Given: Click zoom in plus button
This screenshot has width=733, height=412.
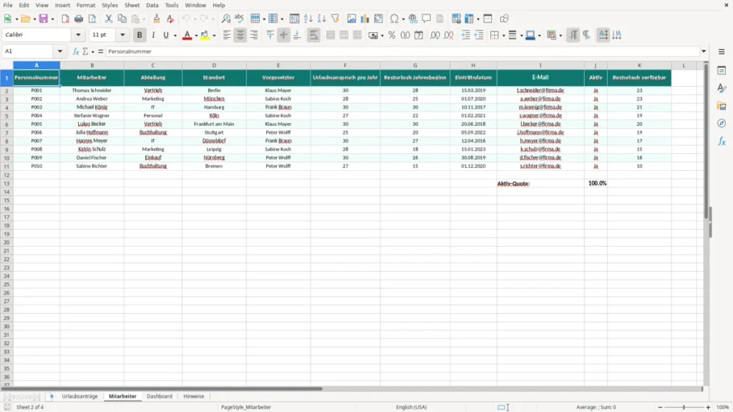Looking at the screenshot, I should (x=708, y=407).
